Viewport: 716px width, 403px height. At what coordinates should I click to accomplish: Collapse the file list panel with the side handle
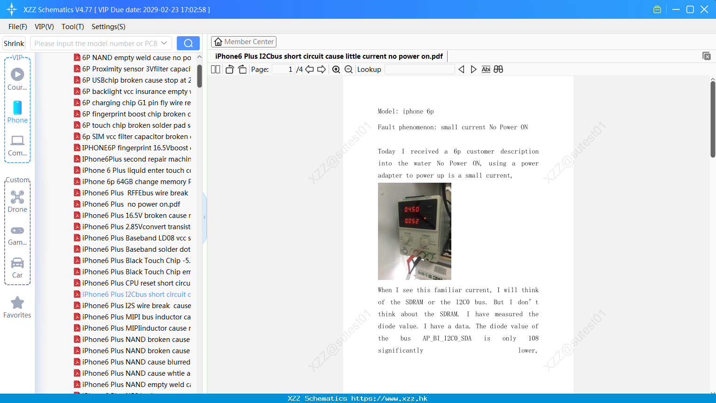point(205,217)
